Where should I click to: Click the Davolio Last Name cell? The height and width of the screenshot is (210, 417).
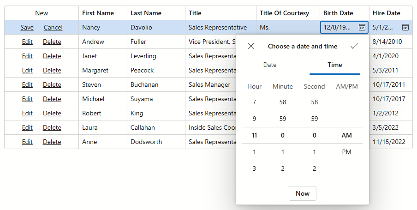click(156, 27)
